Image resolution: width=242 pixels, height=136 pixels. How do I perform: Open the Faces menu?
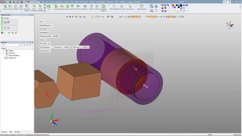coord(66,2)
